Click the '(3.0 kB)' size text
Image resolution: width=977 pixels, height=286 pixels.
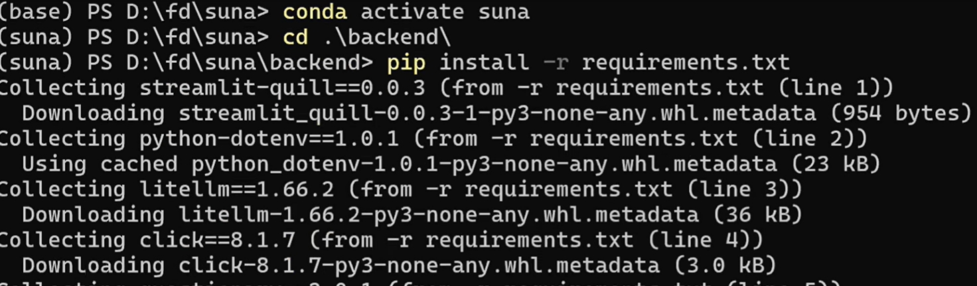tap(725, 265)
